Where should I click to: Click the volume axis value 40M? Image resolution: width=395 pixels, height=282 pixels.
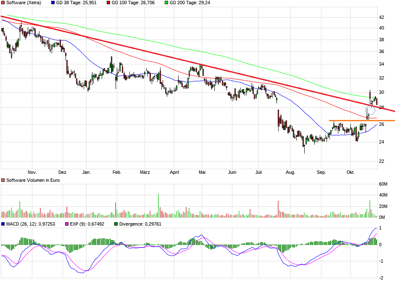pyautogui.click(x=383, y=195)
